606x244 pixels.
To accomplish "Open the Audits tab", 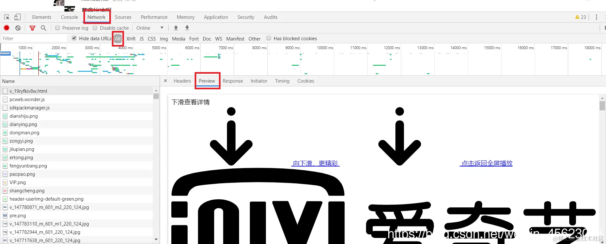I will pos(271,17).
